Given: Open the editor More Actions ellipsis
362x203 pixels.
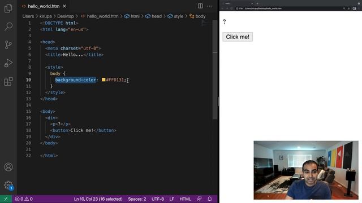Looking at the screenshot, I should (209, 6).
